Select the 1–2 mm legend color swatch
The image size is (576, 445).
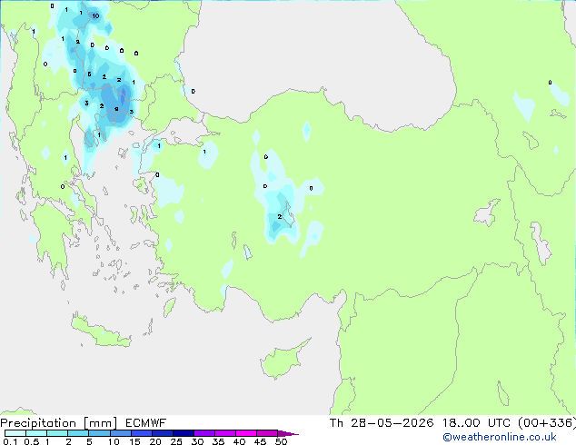pyautogui.click(x=57, y=433)
